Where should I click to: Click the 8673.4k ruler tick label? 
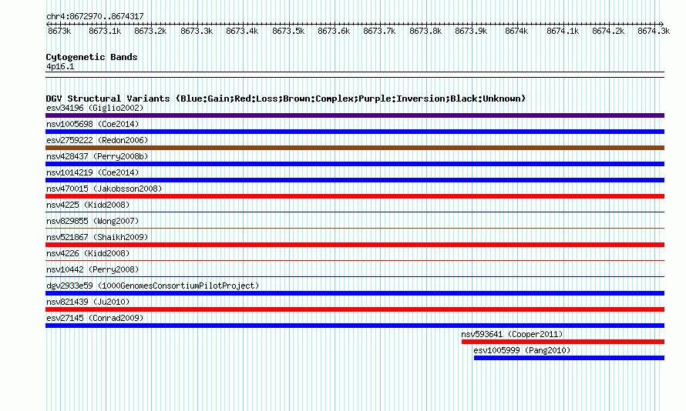[242, 31]
